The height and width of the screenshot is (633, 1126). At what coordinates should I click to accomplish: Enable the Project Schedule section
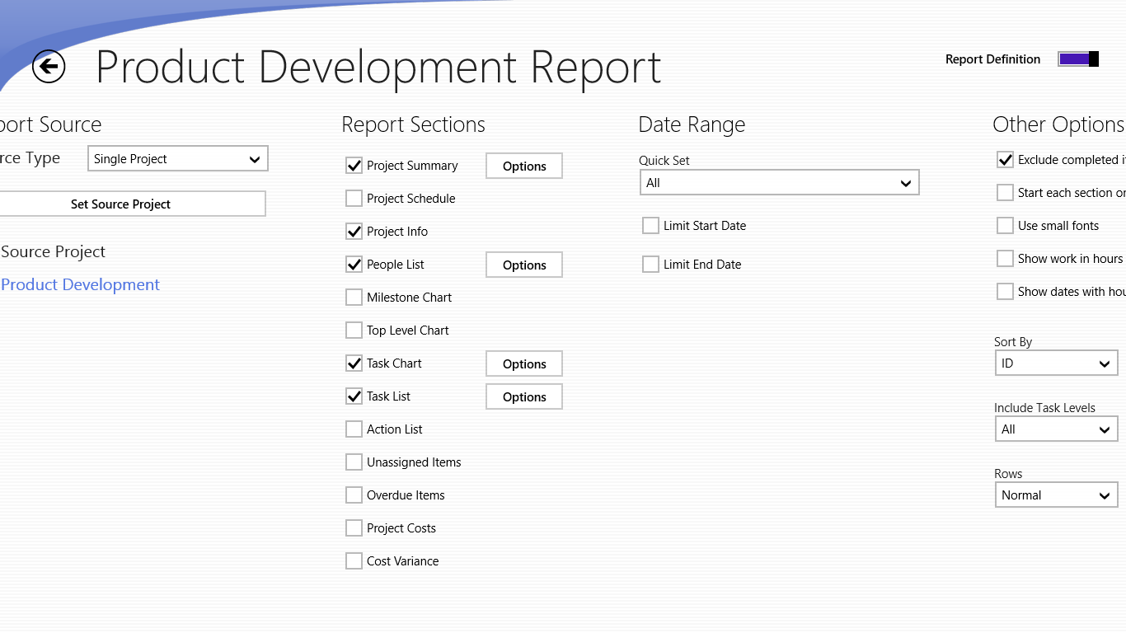(x=354, y=199)
